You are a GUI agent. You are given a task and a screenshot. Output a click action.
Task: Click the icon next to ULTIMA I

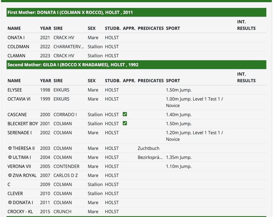pyautogui.click(x=10, y=157)
